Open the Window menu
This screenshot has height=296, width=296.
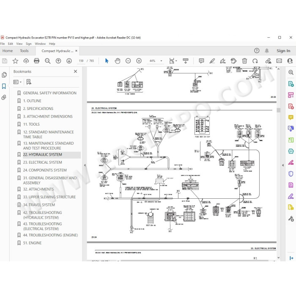coord(40,44)
